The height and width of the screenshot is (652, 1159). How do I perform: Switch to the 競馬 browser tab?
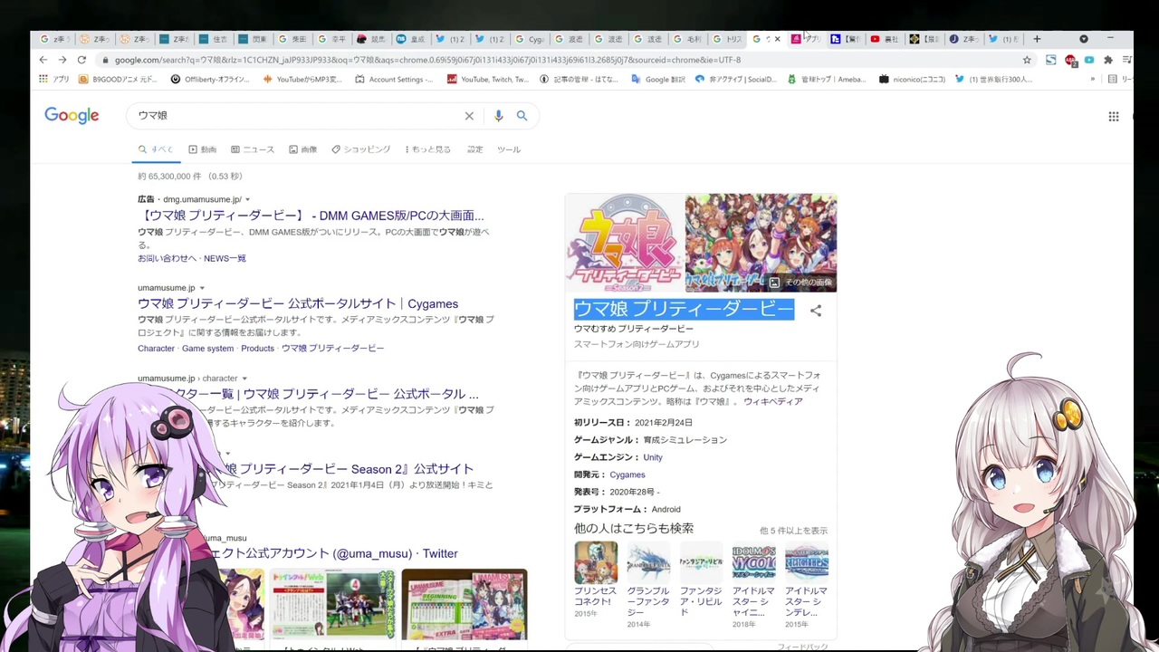tap(370, 39)
